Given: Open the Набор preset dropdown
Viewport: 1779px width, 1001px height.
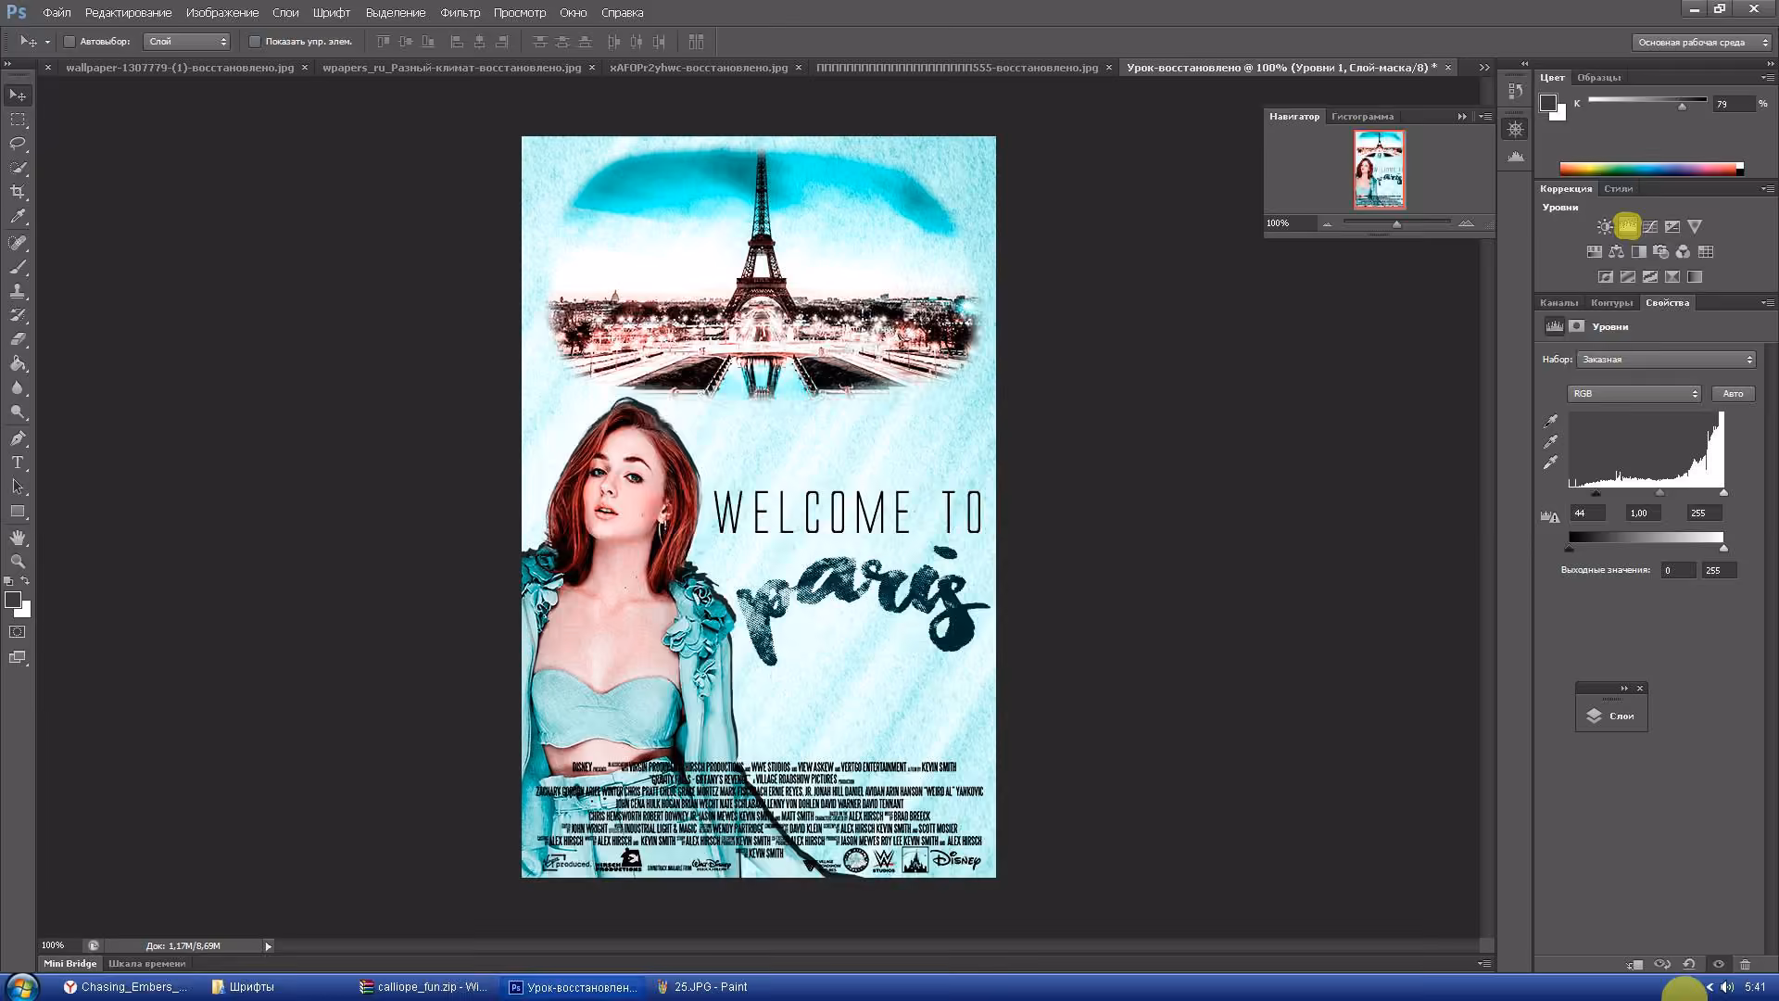Looking at the screenshot, I should [x=1666, y=360].
